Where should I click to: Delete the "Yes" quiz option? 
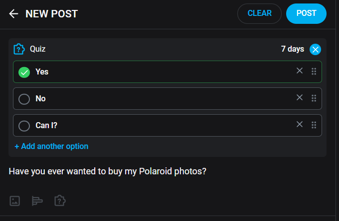coord(300,71)
